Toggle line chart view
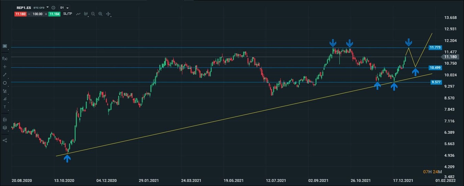 pyautogui.click(x=78, y=14)
